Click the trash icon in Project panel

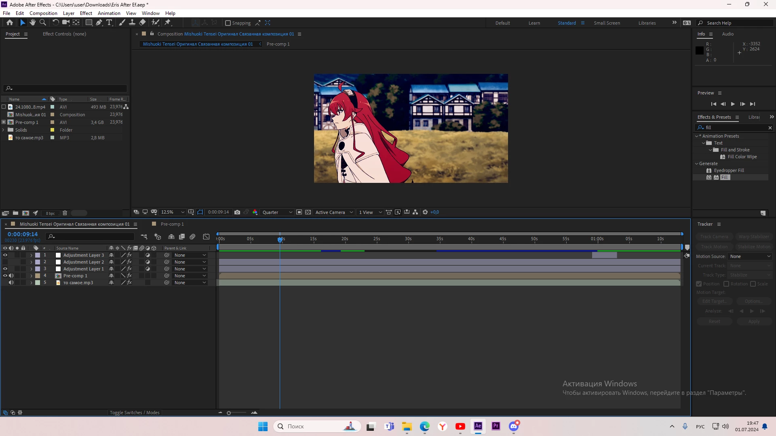(65, 213)
